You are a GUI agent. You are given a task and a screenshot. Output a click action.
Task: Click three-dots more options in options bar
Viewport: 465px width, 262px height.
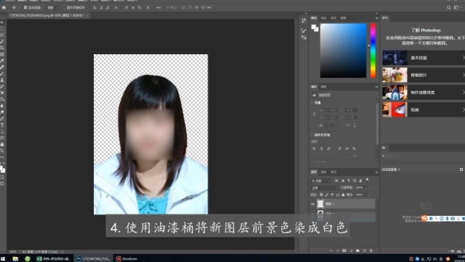(x=158, y=7)
